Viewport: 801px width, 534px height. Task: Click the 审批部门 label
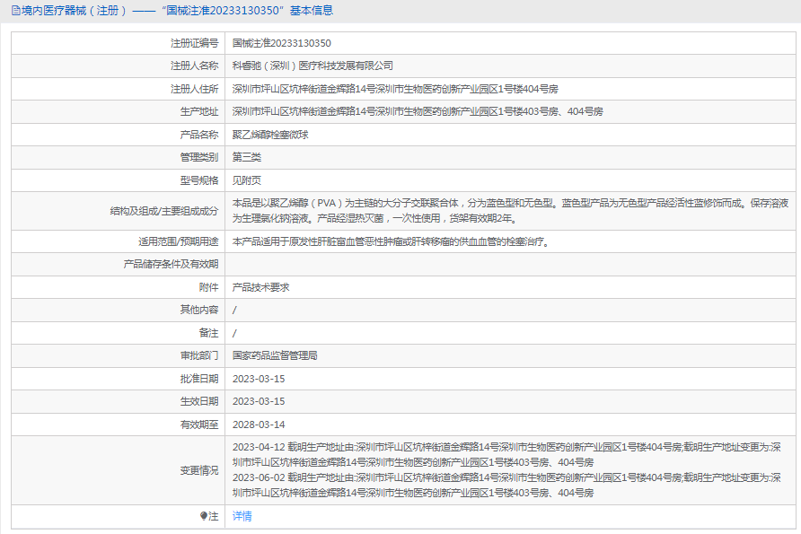click(199, 355)
